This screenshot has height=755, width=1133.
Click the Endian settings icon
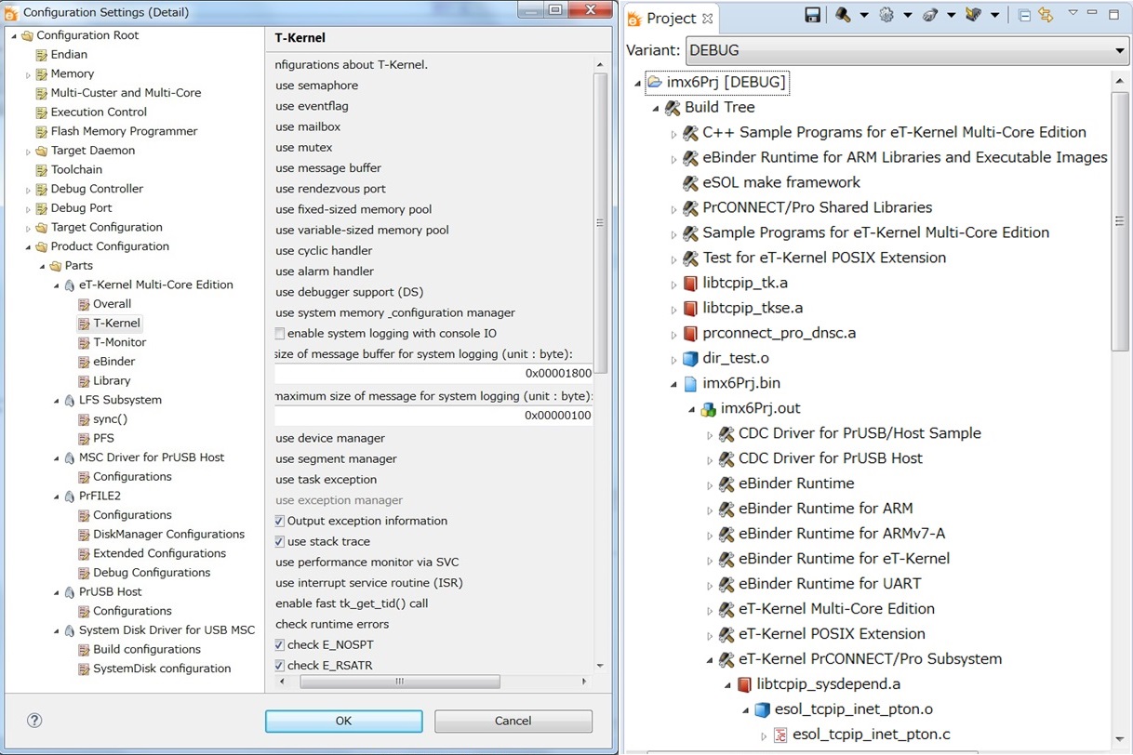(x=42, y=55)
